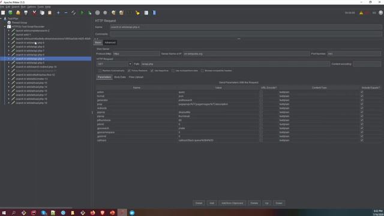Click the Cut scissors icon

point(34,13)
